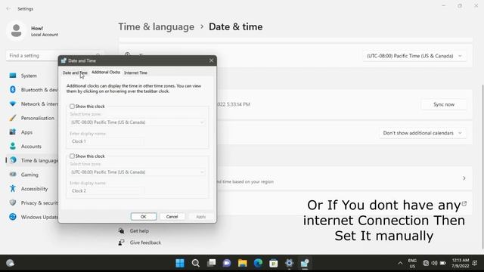Viewport: 484px width, 272px height.
Task: Open Windows Update icon in sidebar
Action: (13, 217)
